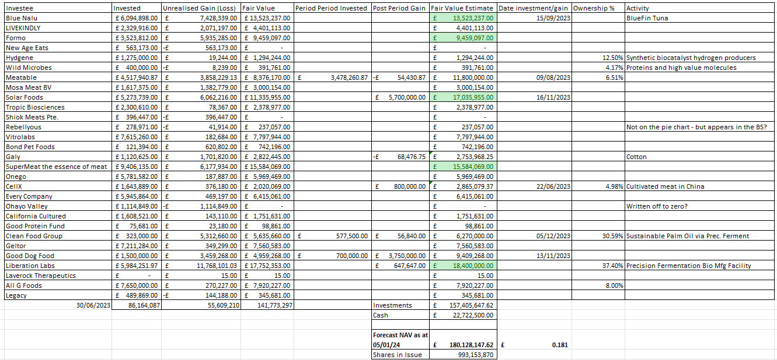This screenshot has height=360, width=777.
Task: Click the 'Activity' column header
Action: point(701,8)
